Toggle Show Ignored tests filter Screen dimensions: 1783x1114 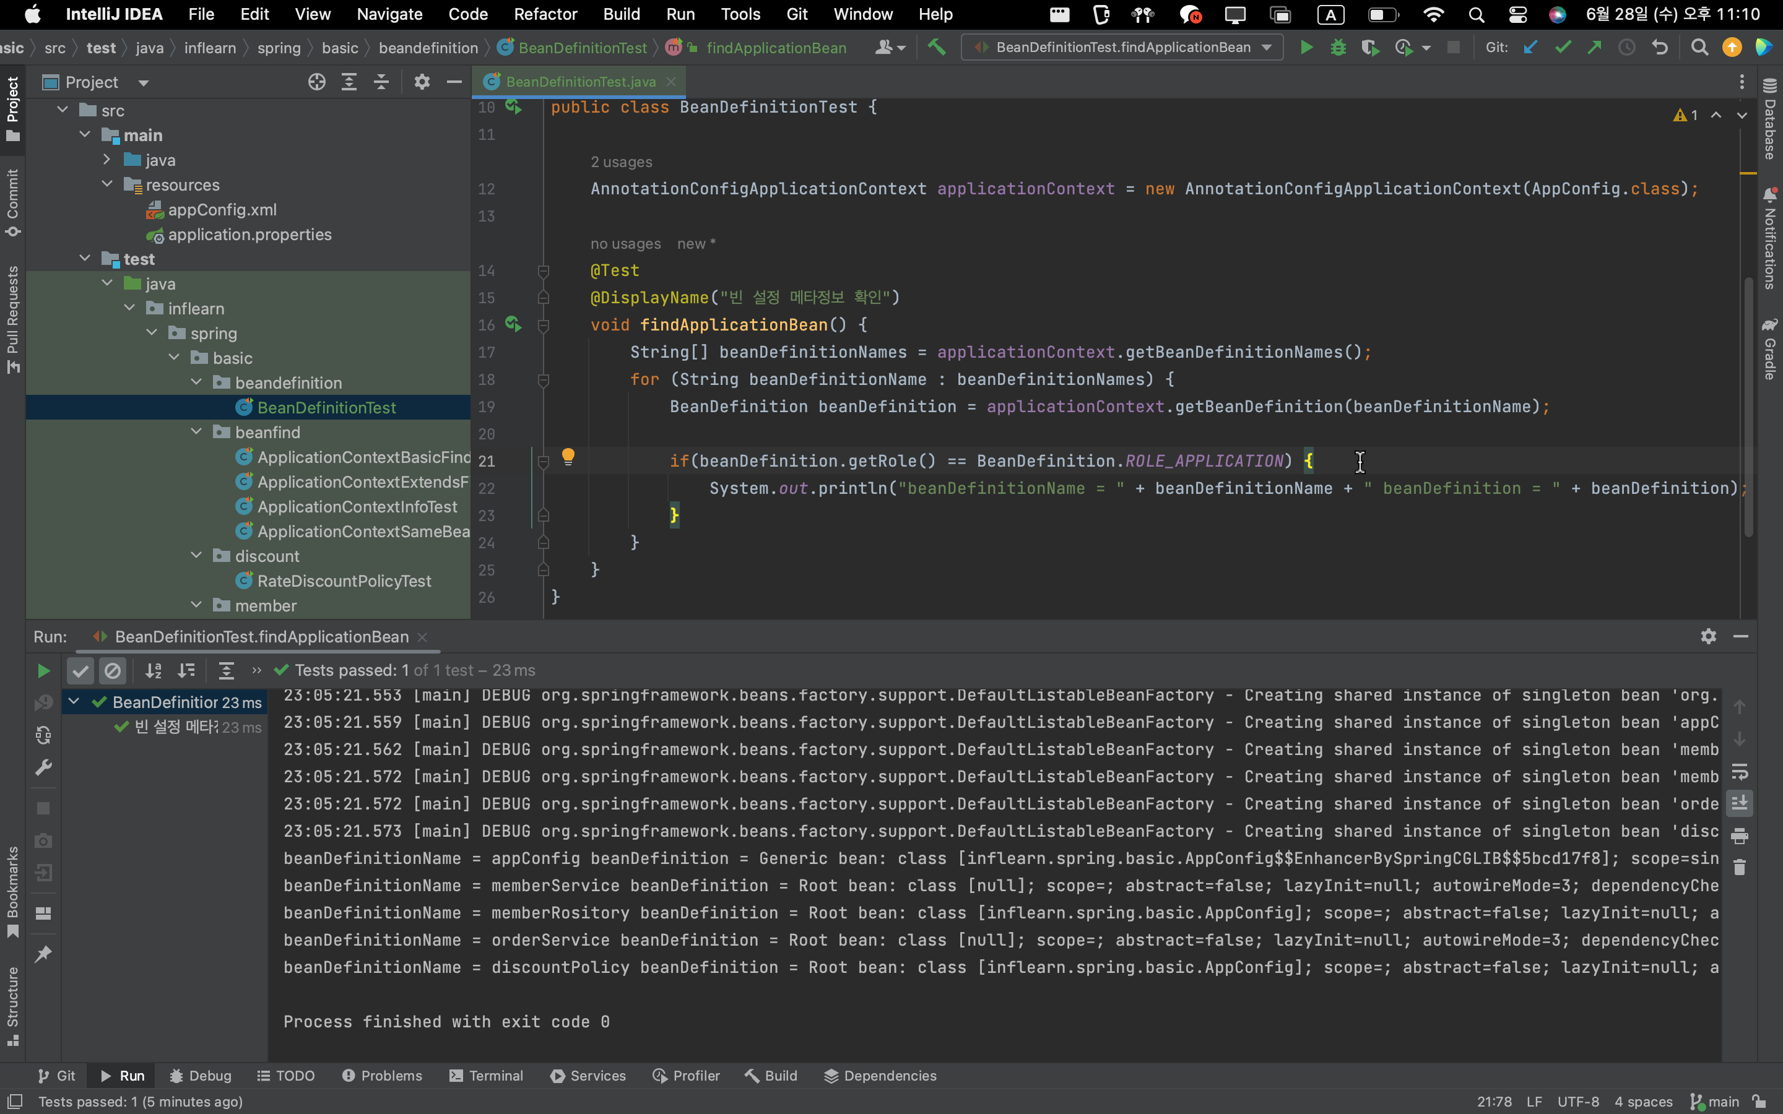click(x=113, y=670)
